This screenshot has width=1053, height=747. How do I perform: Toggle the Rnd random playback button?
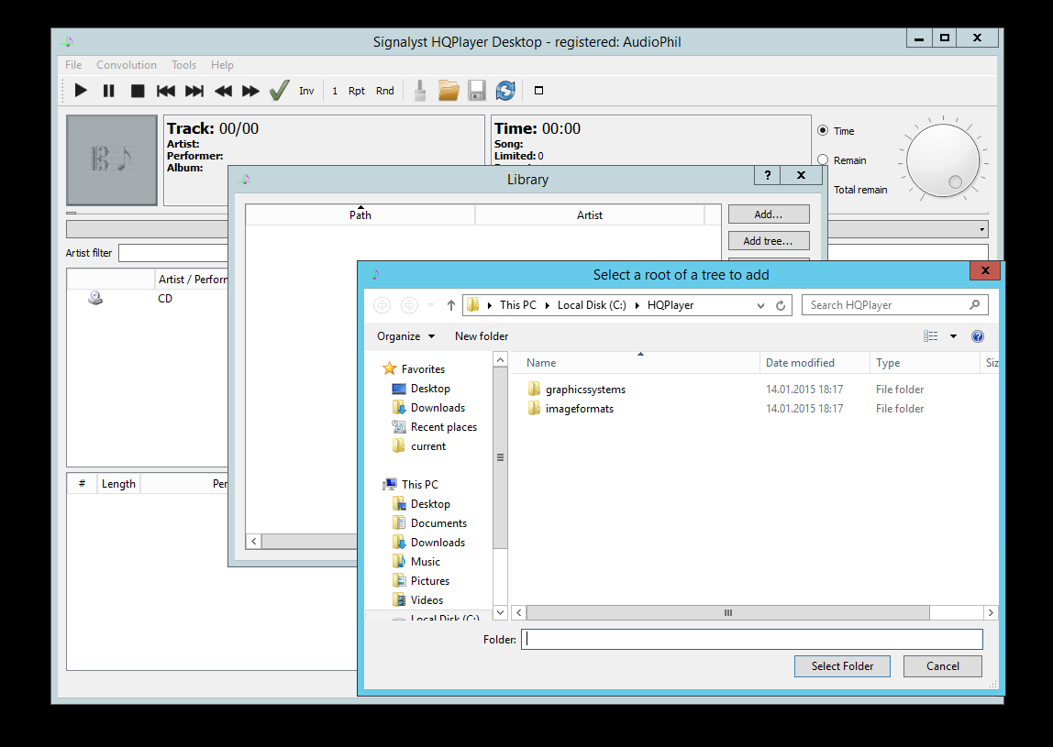(x=385, y=91)
